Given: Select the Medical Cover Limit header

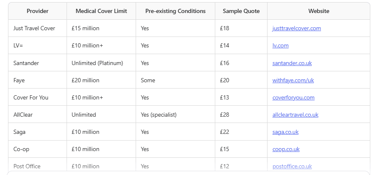Looking at the screenshot, I should coord(101,11).
